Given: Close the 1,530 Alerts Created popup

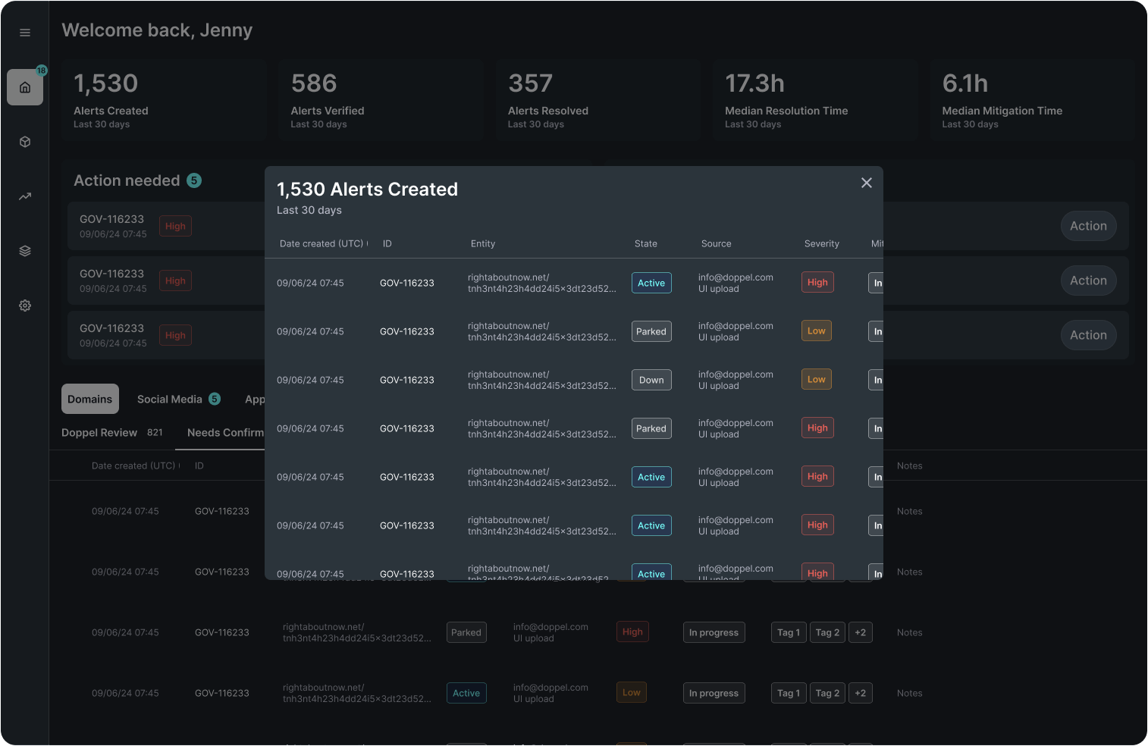Looking at the screenshot, I should pos(866,183).
